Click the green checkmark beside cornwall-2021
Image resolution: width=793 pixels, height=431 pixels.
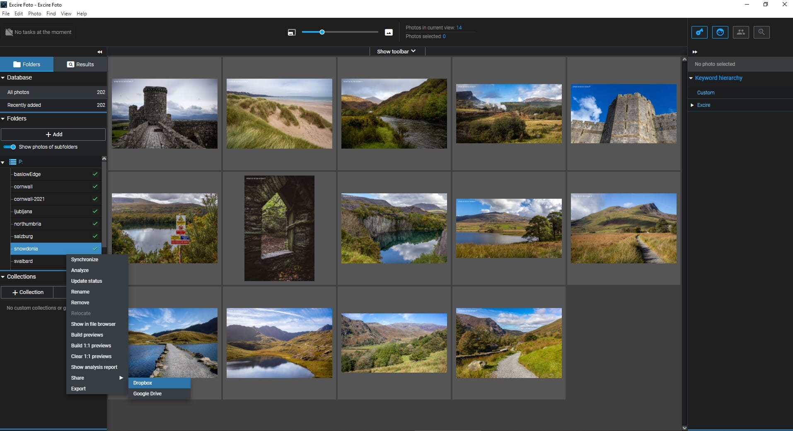[x=95, y=199]
